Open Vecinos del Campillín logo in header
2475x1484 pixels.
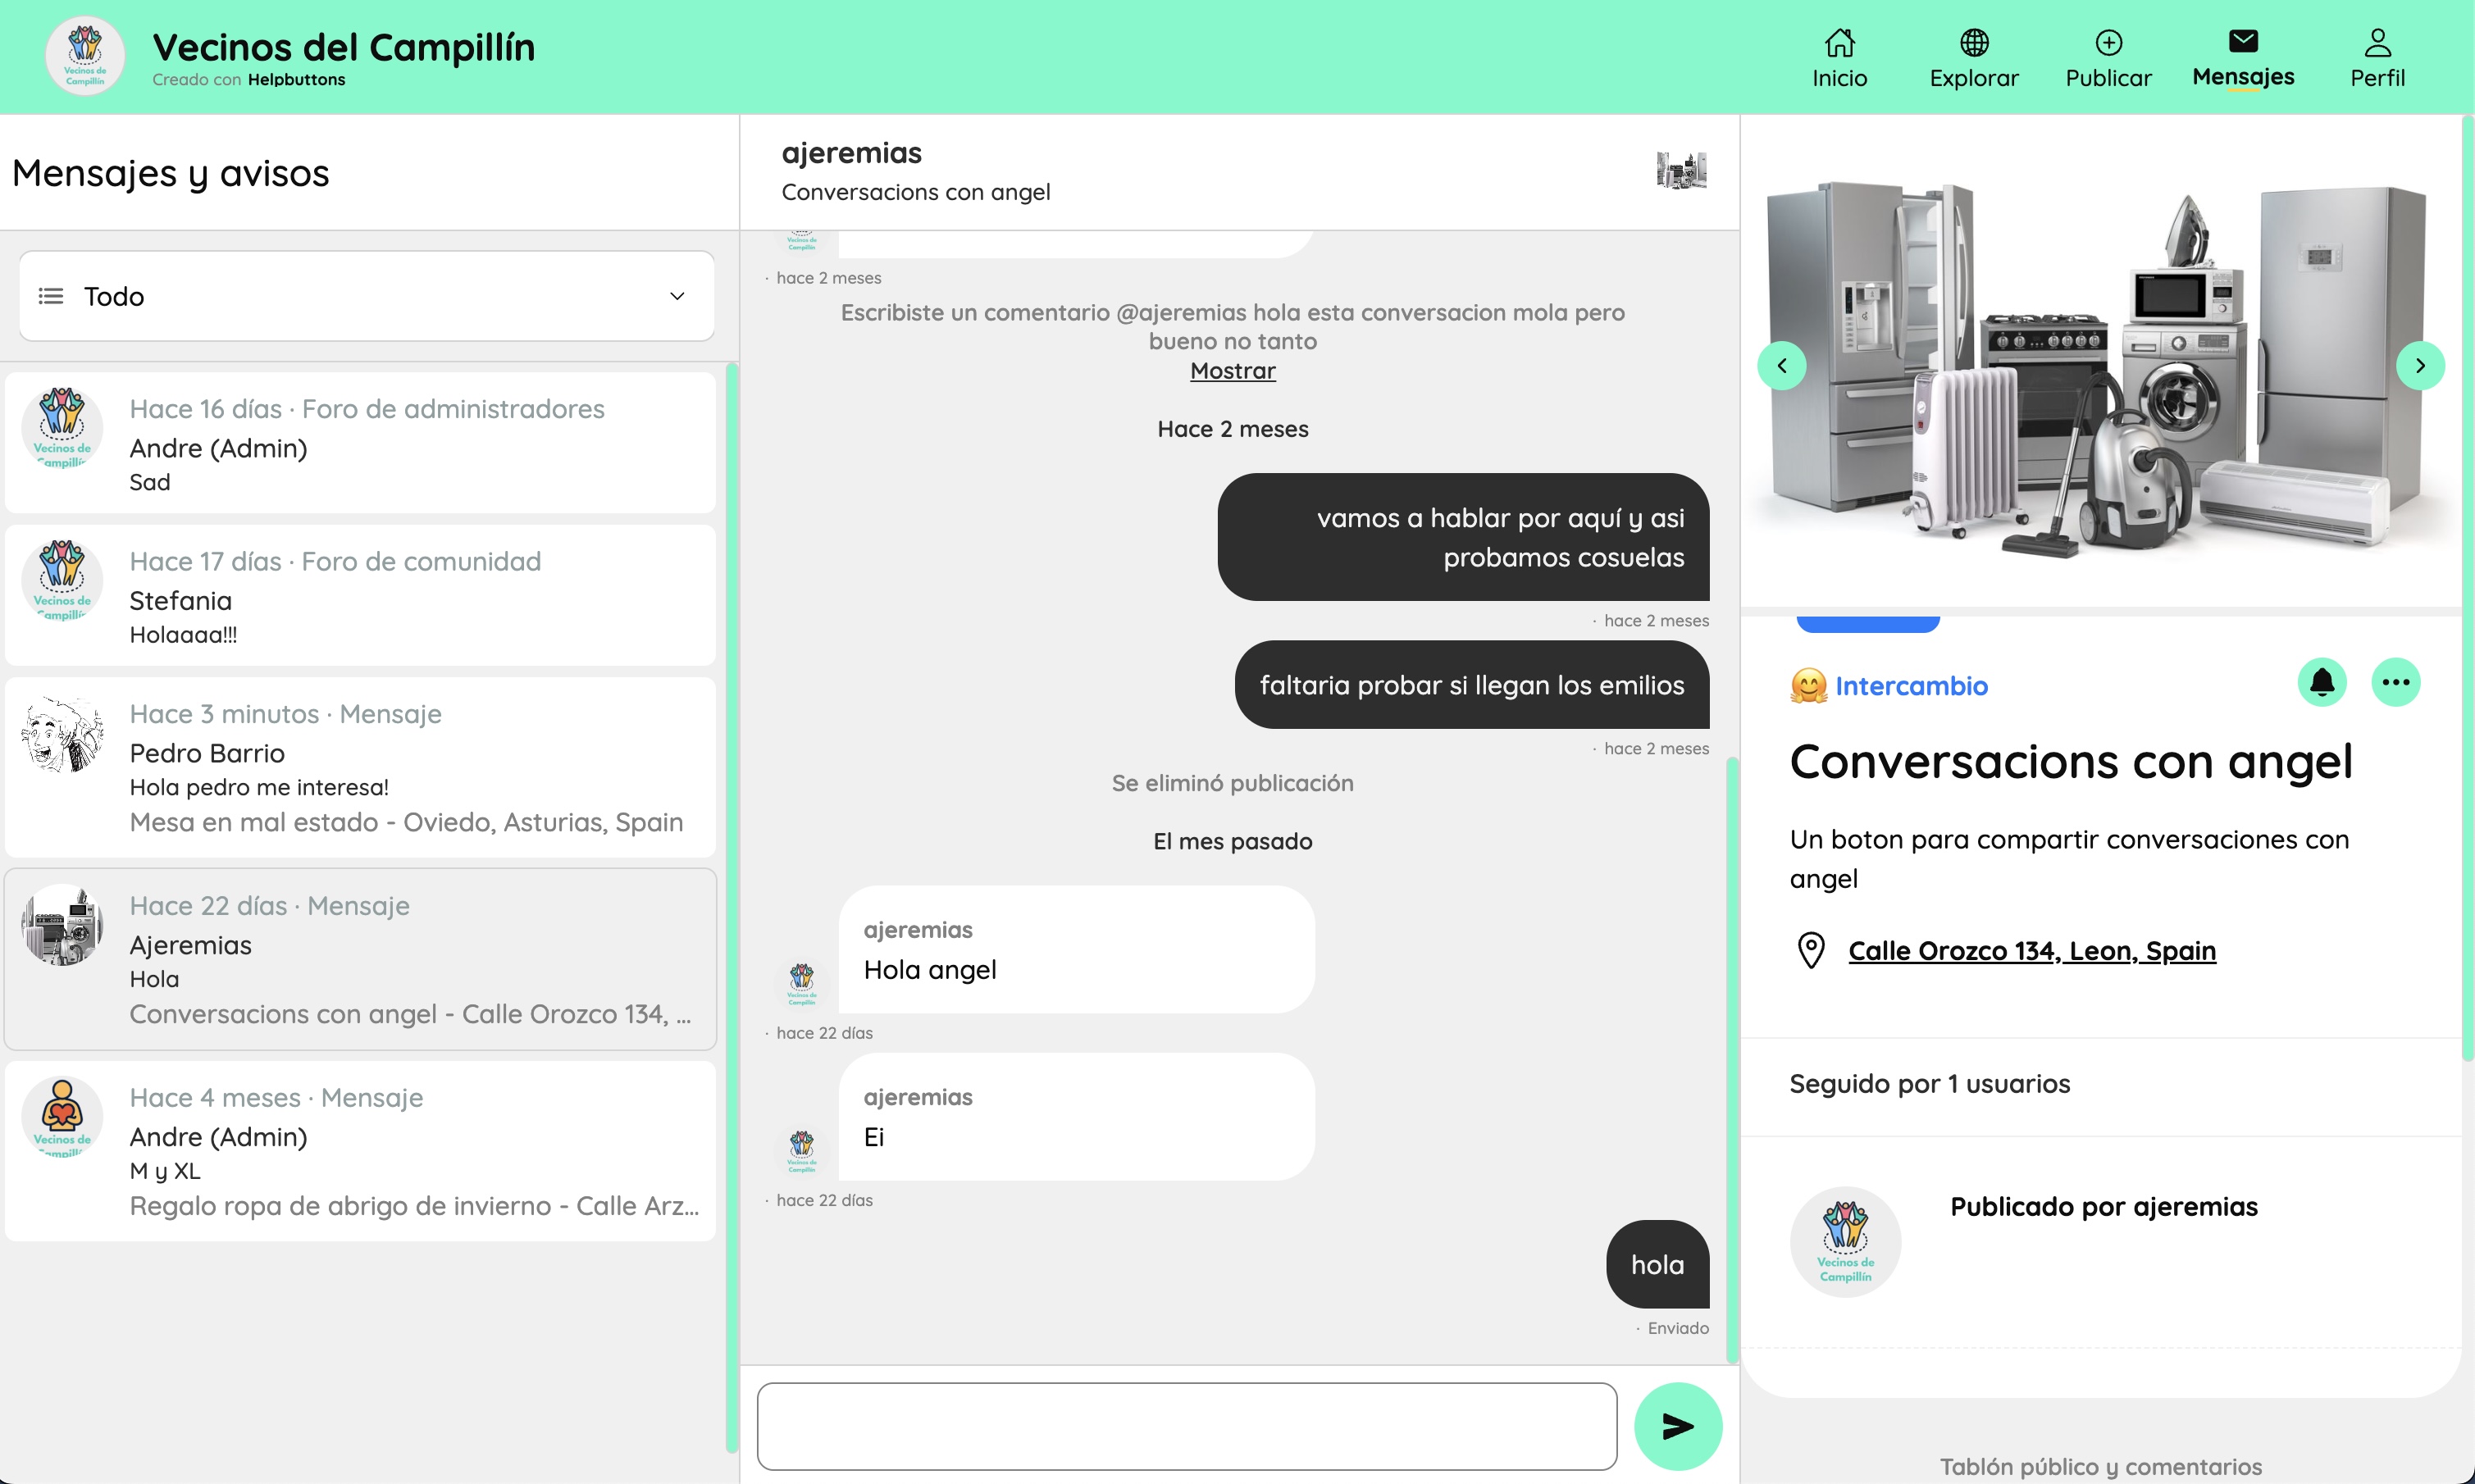point(85,56)
